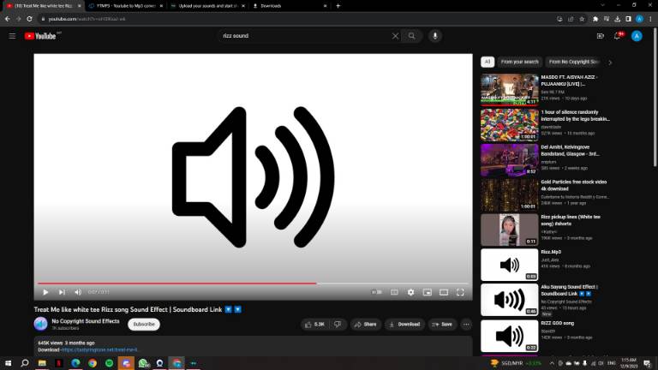Open the Windows Start menu
This screenshot has height=370, width=658.
(8, 363)
